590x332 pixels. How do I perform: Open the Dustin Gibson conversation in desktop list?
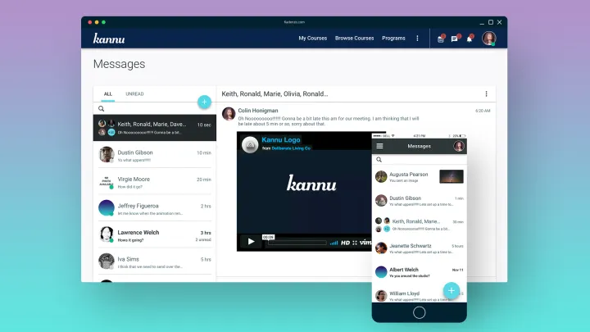click(x=154, y=155)
